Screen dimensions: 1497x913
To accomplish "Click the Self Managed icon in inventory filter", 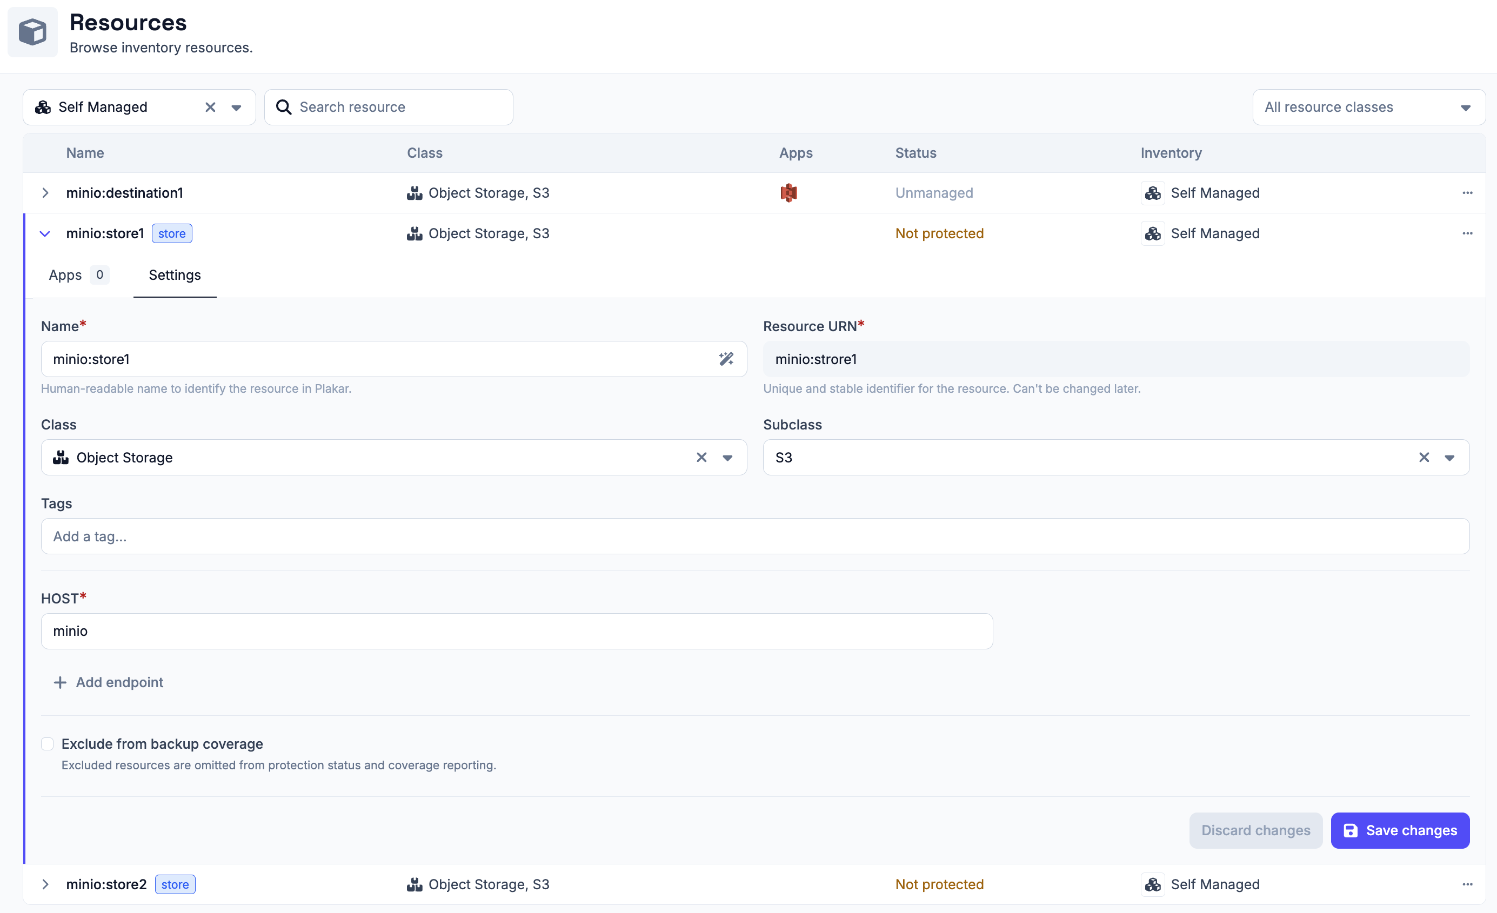I will [43, 108].
